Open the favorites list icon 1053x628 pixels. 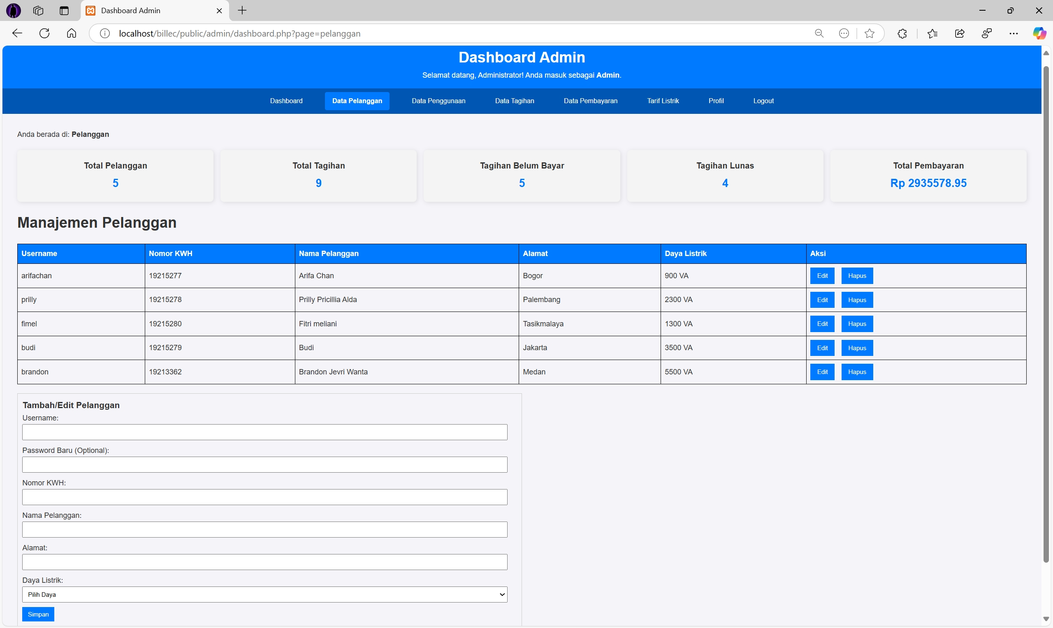pyautogui.click(x=932, y=33)
